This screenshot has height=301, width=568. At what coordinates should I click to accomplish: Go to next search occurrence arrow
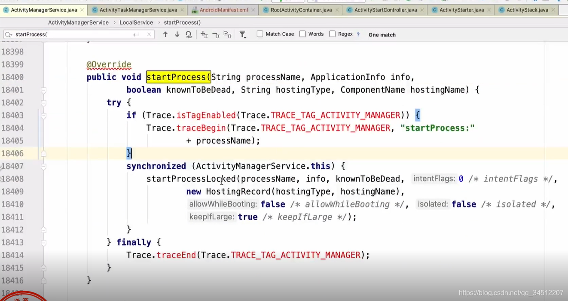[x=177, y=34]
